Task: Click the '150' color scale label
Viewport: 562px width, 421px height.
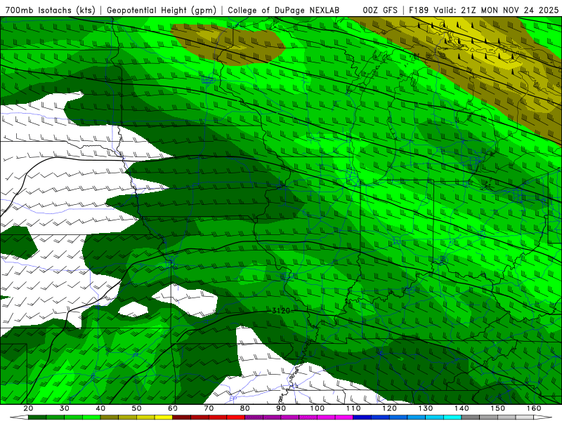Action: tap(498, 408)
